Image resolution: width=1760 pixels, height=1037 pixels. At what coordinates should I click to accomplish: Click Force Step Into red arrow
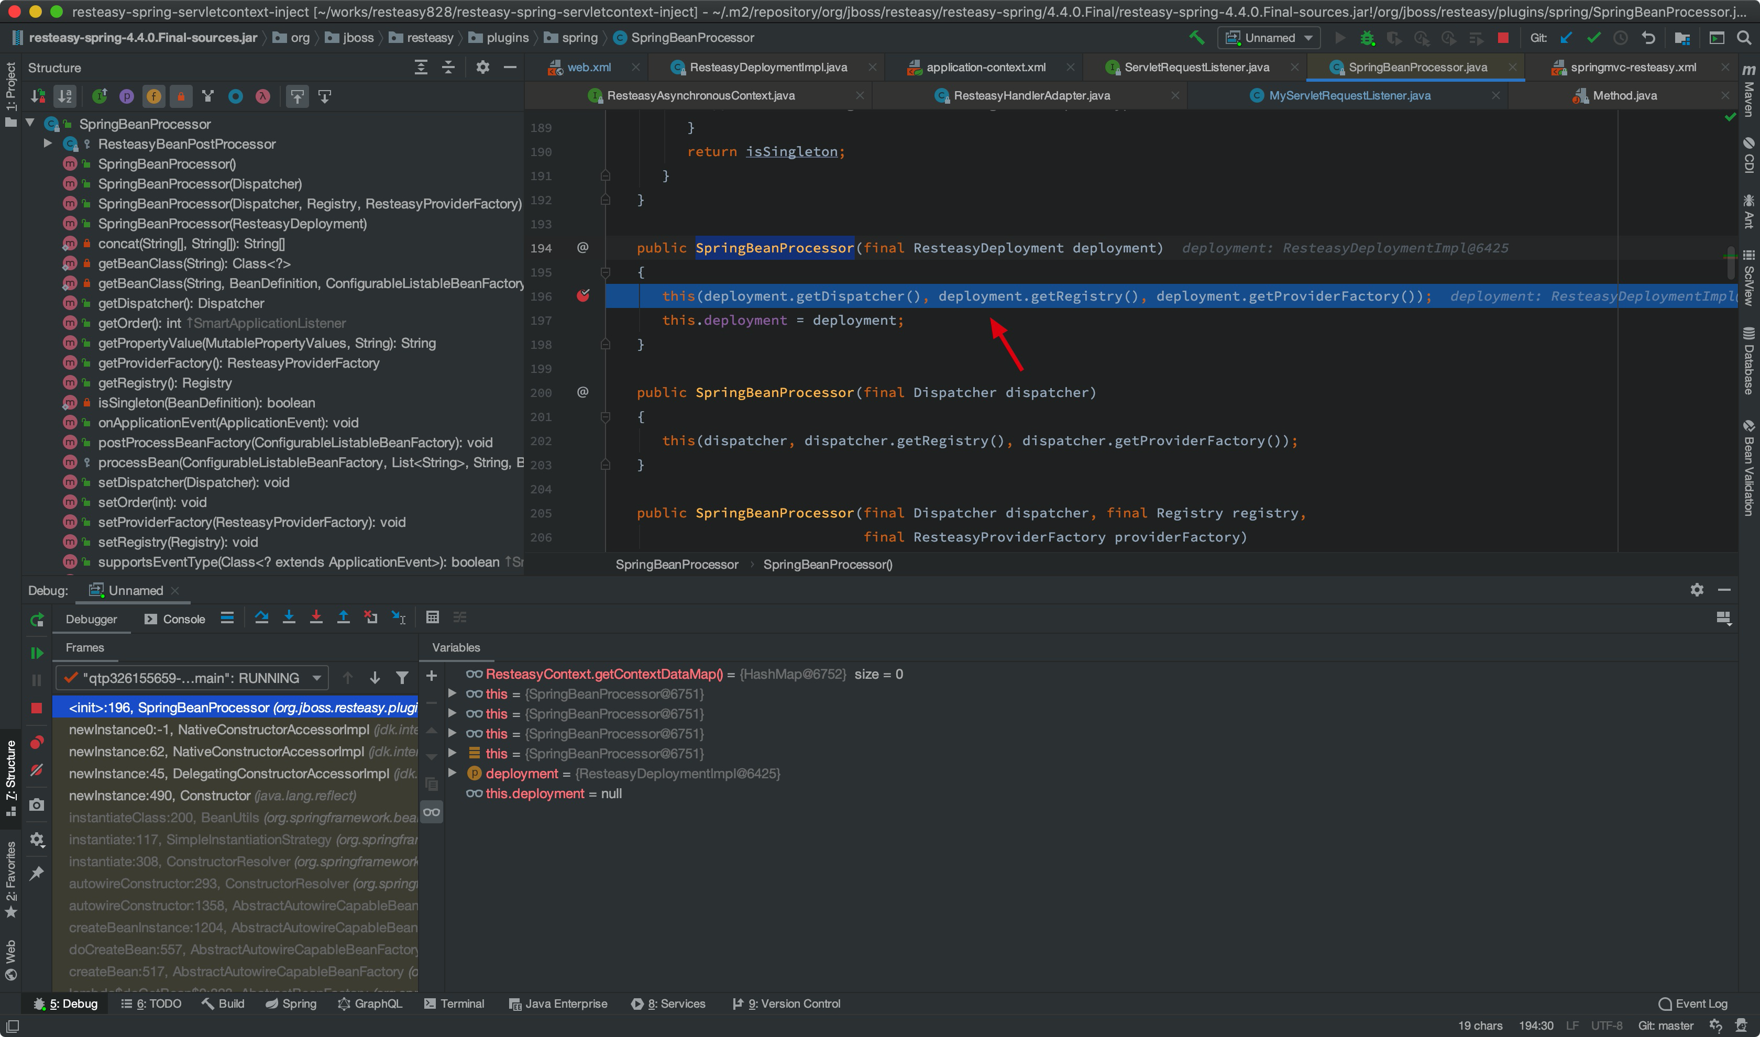pyautogui.click(x=316, y=617)
